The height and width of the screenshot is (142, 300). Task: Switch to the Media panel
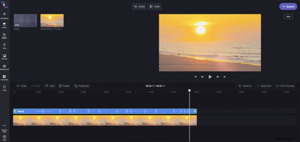point(4,36)
